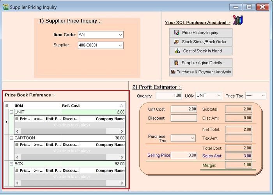Open Price History Inquiry
This screenshot has width=273, height=195.
point(201,33)
